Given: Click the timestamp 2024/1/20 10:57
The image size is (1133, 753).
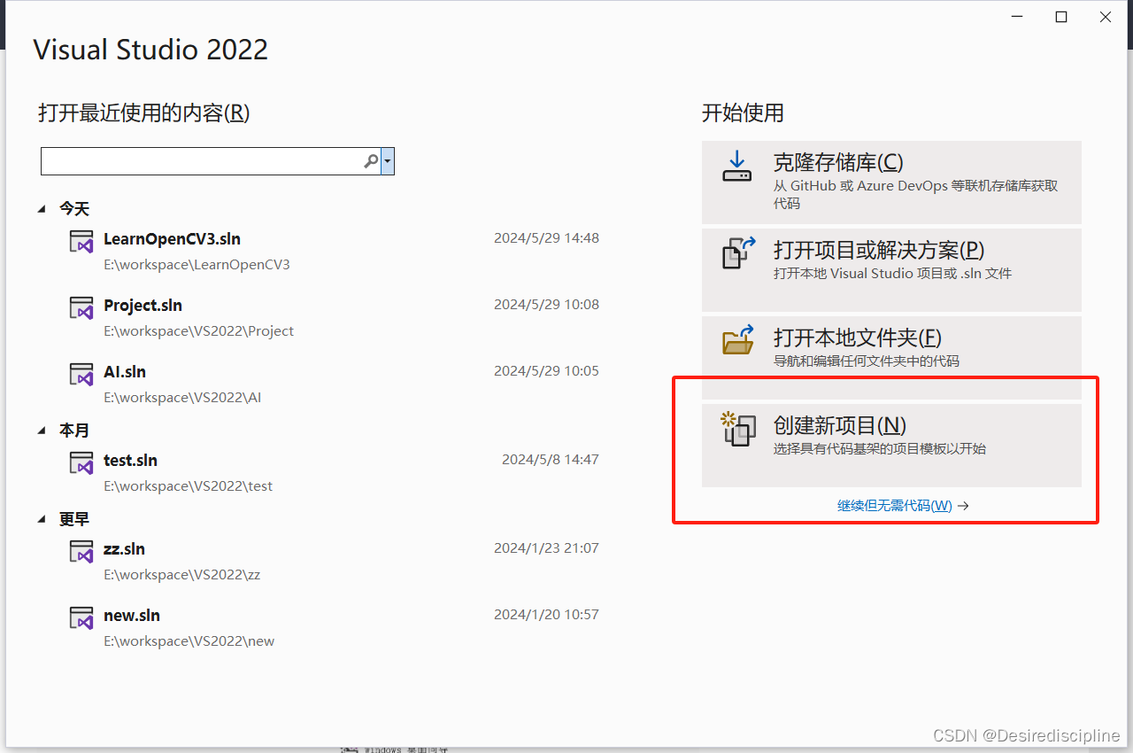Looking at the screenshot, I should pyautogui.click(x=546, y=615).
